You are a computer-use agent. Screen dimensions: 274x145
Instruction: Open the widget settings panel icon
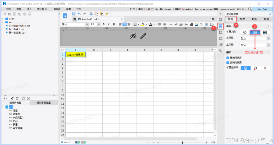pyautogui.click(x=221, y=39)
